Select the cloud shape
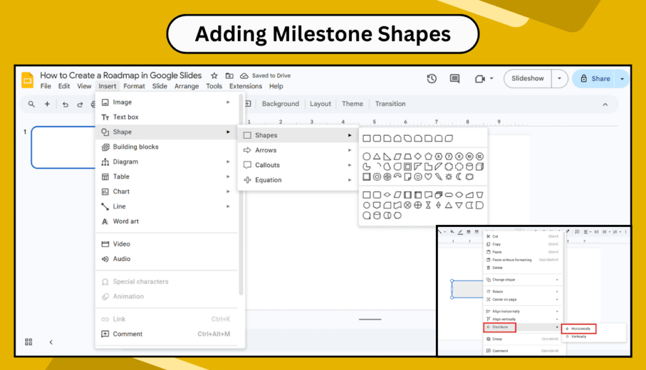Viewport: 646px width, 370px height. pyautogui.click(x=469, y=176)
